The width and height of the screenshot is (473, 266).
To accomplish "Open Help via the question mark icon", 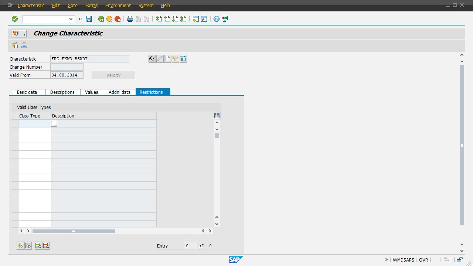I will [217, 19].
